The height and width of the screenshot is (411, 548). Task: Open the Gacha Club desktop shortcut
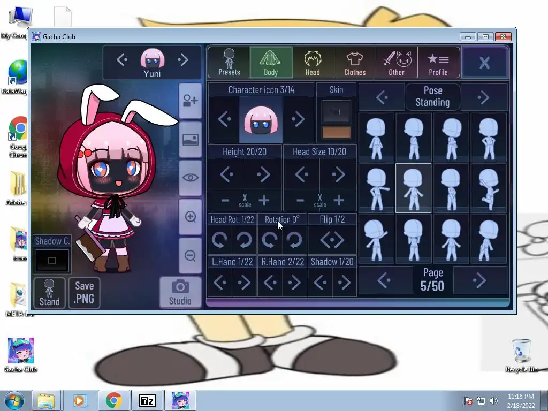21,355
